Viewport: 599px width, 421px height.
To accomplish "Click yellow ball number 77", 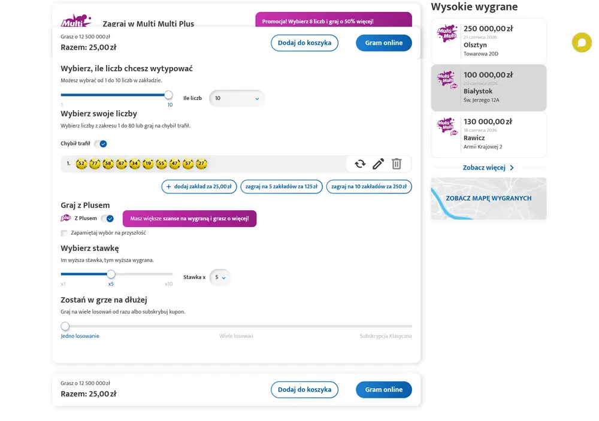I will point(95,164).
